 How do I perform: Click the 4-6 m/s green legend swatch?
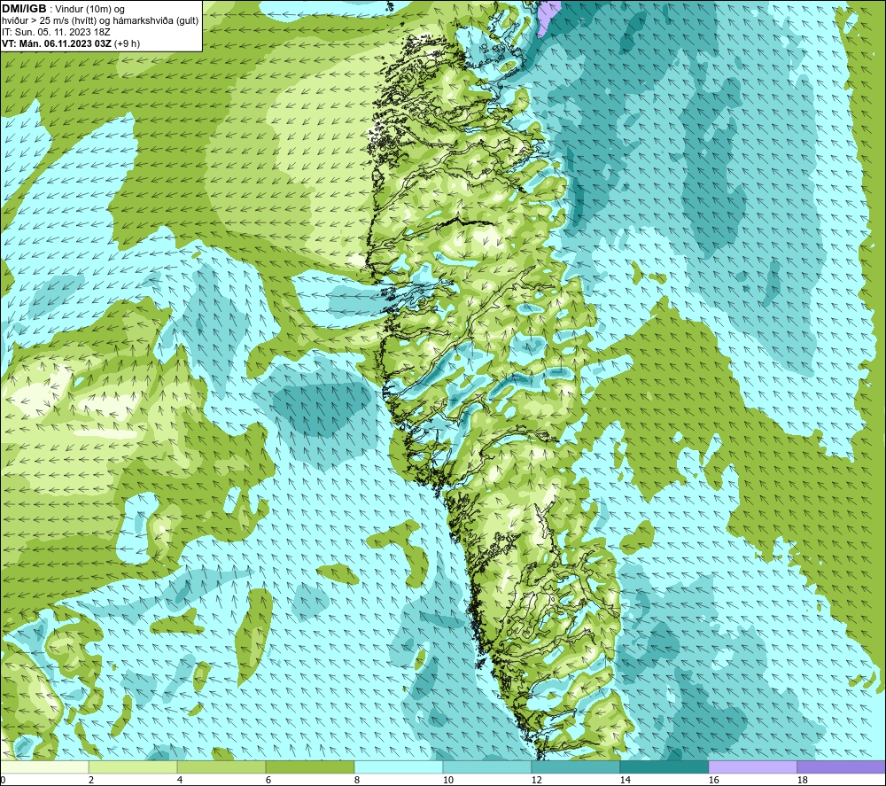tap(221, 767)
